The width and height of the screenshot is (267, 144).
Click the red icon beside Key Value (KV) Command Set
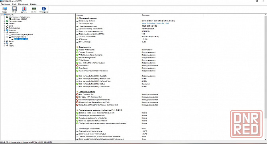[x=77, y=97]
